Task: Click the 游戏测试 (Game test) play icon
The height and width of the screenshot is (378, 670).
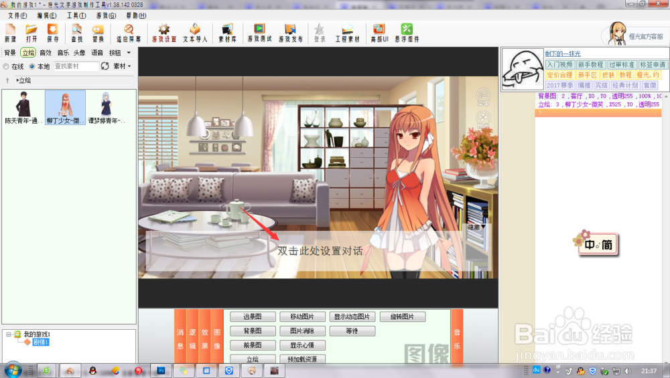Action: click(x=259, y=33)
